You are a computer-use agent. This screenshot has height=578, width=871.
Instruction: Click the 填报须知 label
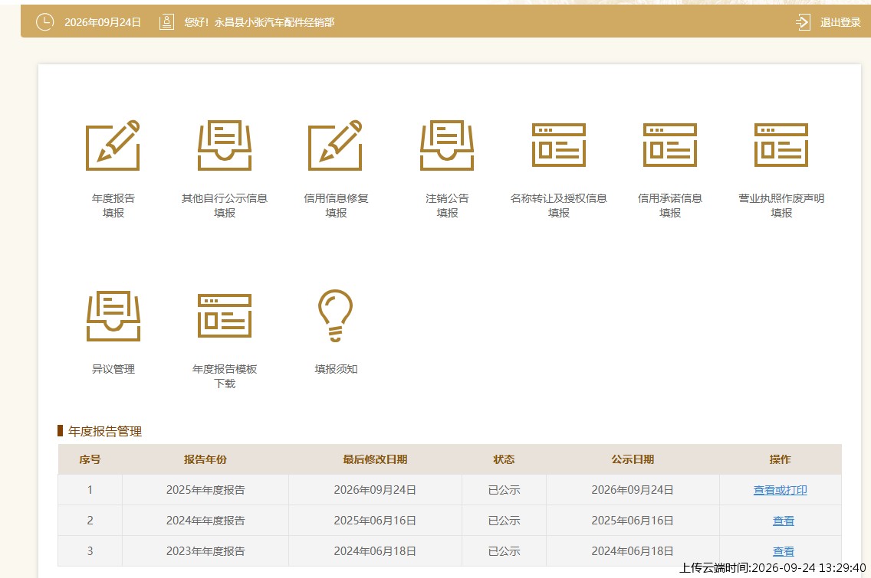(336, 369)
